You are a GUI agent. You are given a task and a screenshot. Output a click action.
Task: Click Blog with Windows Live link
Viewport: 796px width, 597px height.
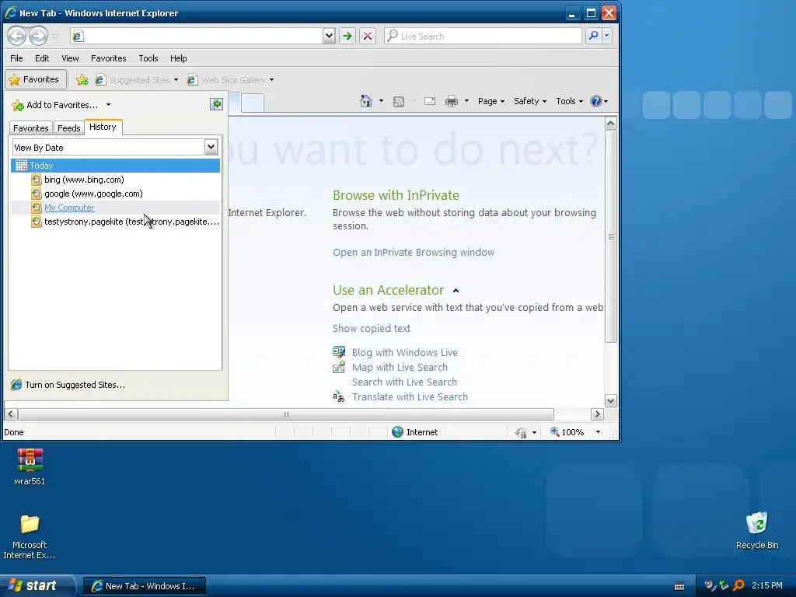[x=405, y=352]
